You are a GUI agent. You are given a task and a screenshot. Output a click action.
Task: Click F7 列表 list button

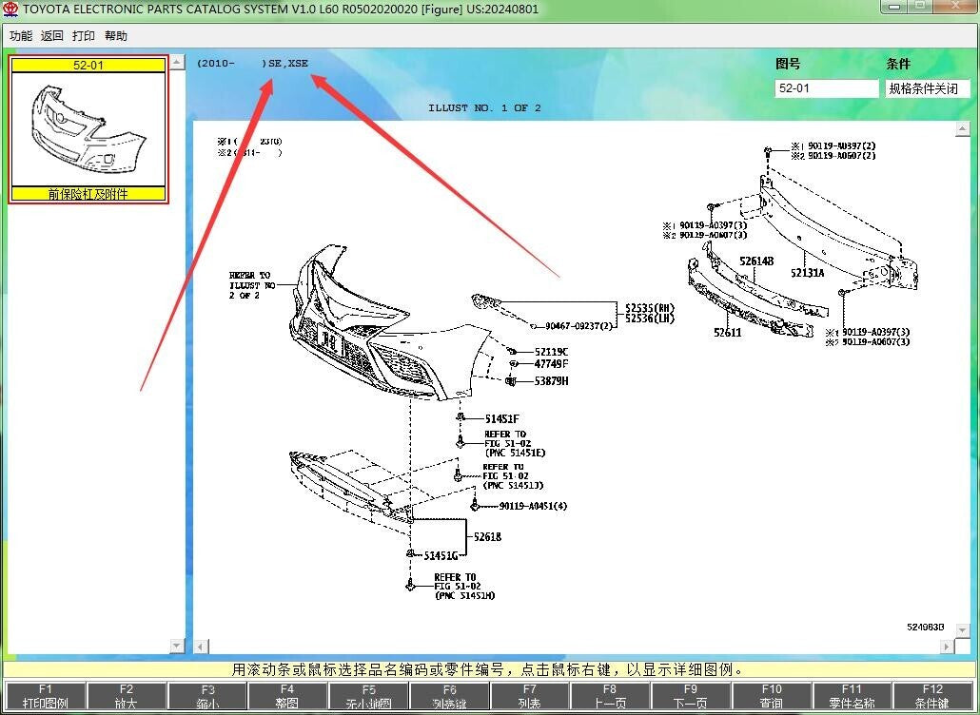(529, 696)
